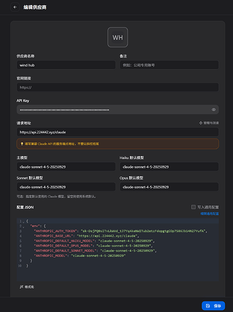Open the 编辑通用配置 link

coord(209,213)
